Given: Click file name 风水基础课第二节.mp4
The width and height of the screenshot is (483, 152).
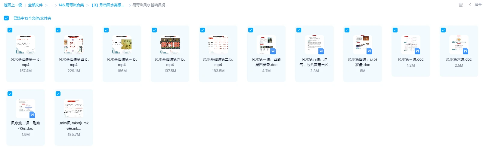Looking at the screenshot, I should [x=218, y=62].
